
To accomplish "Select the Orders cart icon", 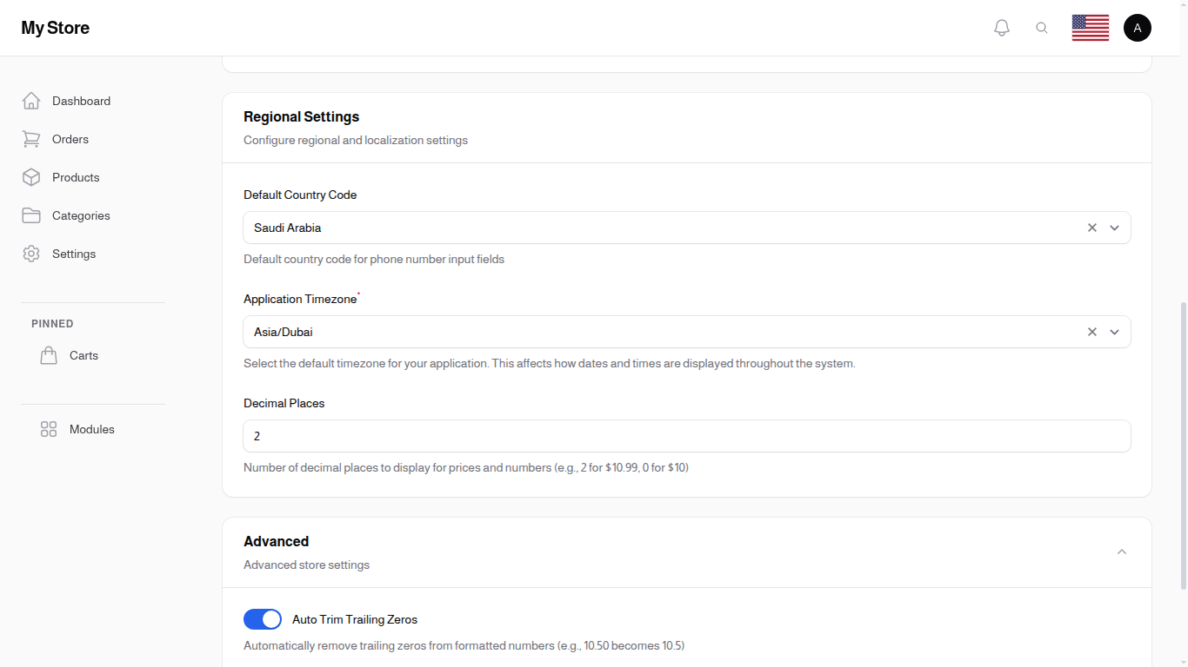I will tap(31, 139).
